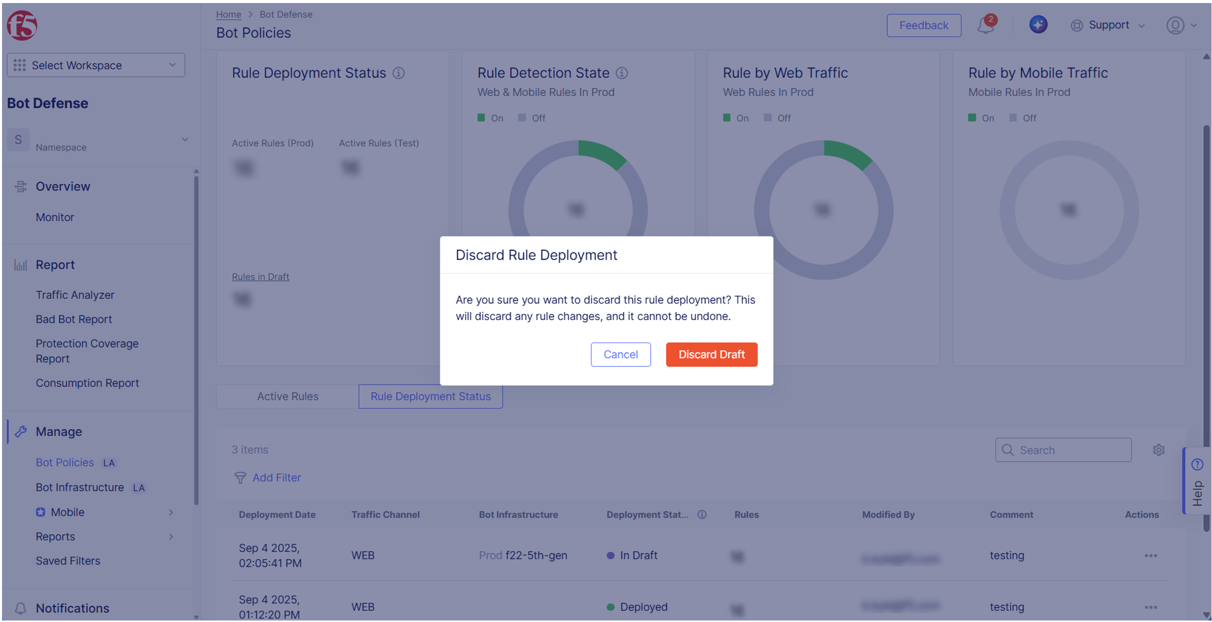Click the Manage wrench icon
Image resolution: width=1212 pixels, height=622 pixels.
click(x=20, y=432)
